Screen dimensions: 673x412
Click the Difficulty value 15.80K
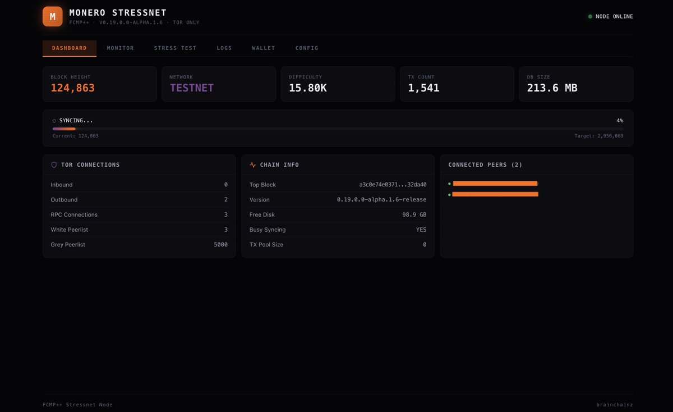pos(308,88)
